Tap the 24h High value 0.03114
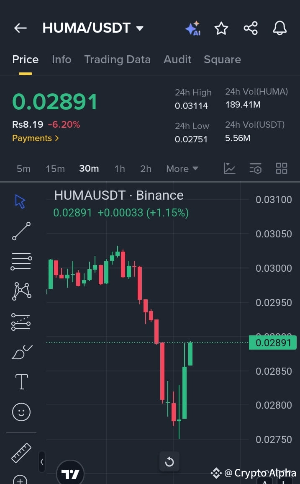This screenshot has height=484, width=300. tap(191, 106)
